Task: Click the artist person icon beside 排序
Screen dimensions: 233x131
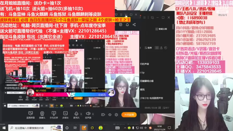Action: [161, 48]
